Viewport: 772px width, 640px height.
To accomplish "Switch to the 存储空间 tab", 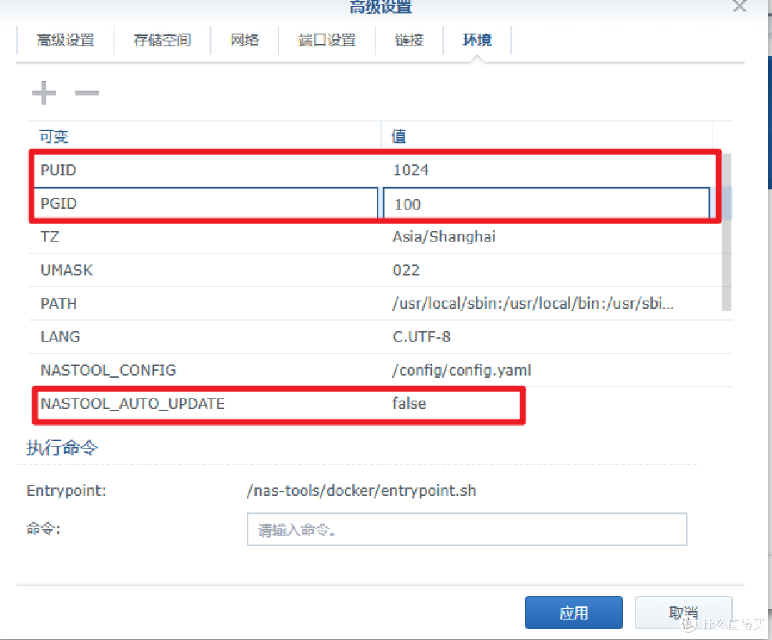I will pyautogui.click(x=162, y=41).
